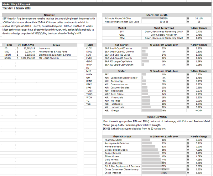Click the up-arrow icon for China Consumer Discretionary
Image resolution: width=213 pixels, height=176 pixels.
[x=188, y=169]
